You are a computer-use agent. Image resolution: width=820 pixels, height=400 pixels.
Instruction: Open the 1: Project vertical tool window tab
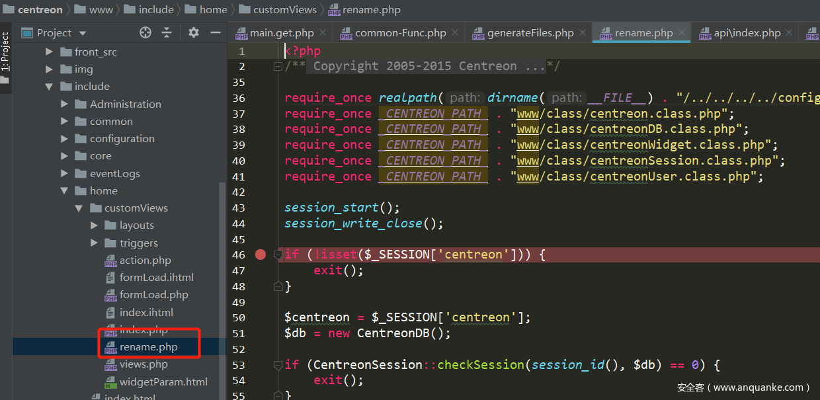click(5, 52)
